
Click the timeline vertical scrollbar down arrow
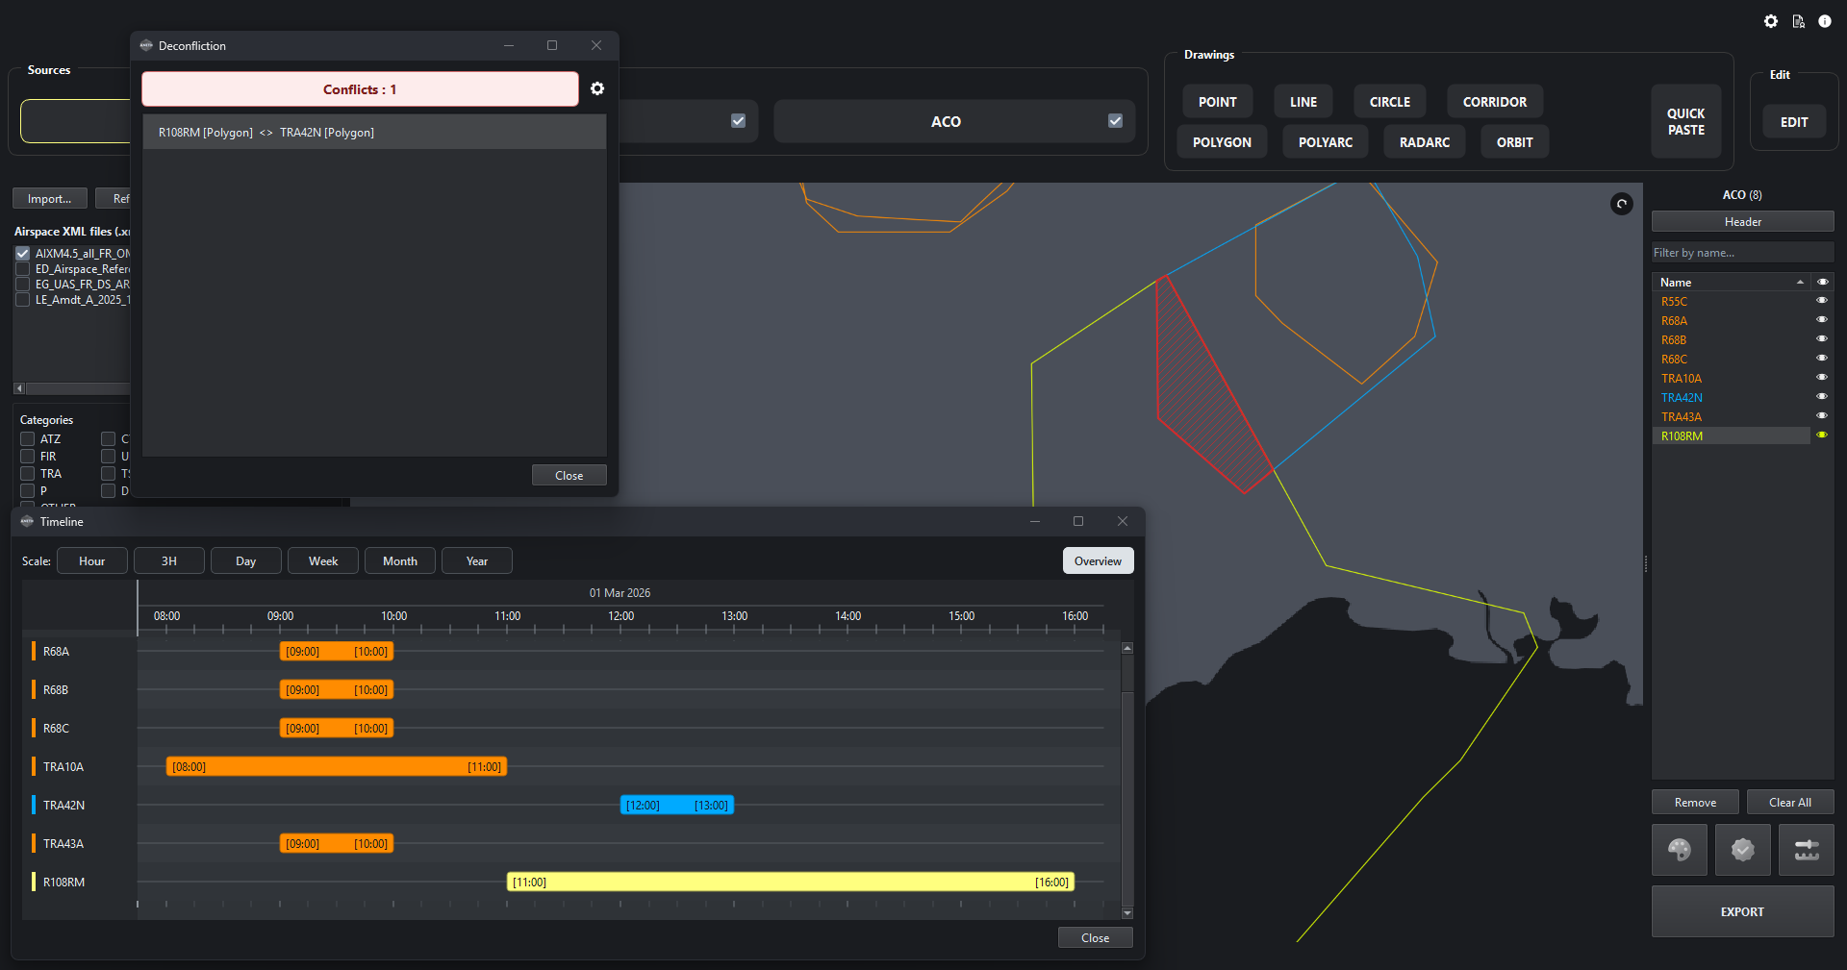pyautogui.click(x=1127, y=913)
